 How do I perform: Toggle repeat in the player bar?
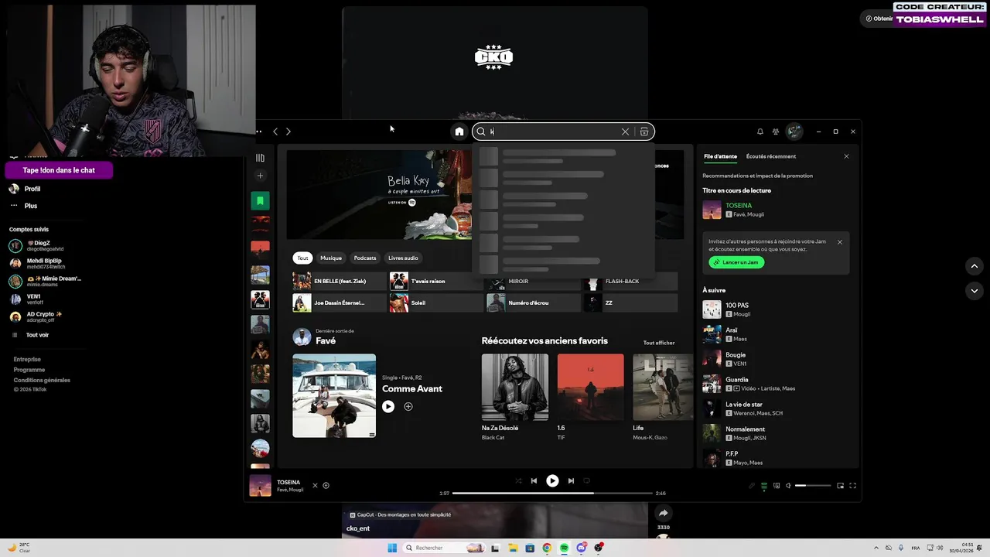586,480
